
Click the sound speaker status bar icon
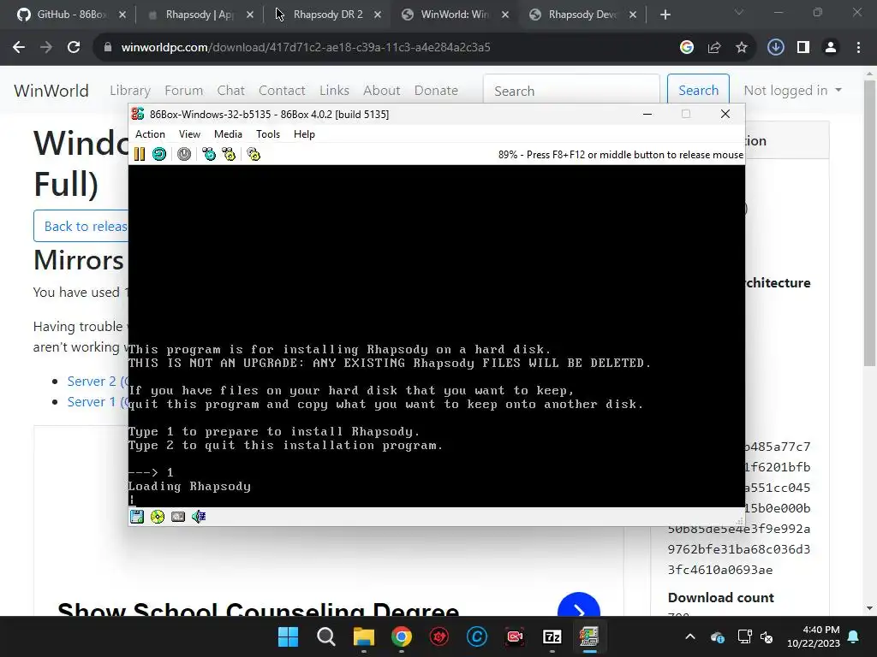pyautogui.click(x=199, y=517)
